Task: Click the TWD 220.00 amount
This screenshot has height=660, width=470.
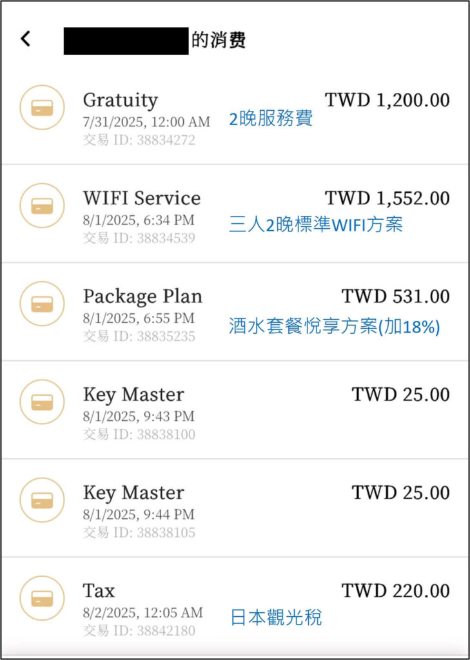Action: [x=395, y=590]
